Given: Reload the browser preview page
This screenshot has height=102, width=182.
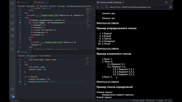Looking at the screenshot, I should [107, 7].
